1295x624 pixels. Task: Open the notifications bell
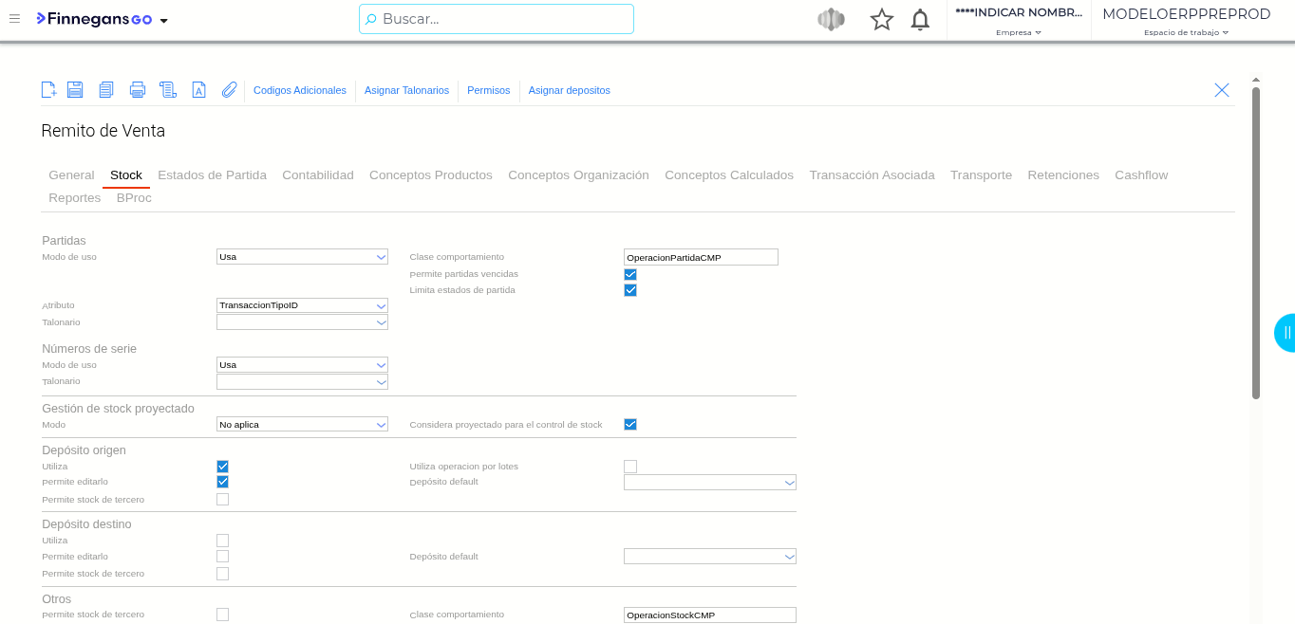[920, 20]
